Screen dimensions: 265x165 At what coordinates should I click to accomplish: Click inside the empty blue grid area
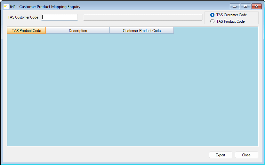tap(132, 90)
